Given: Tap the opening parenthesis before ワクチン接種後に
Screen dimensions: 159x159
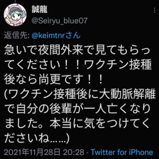Looking at the screenshot, I should 6,94.
